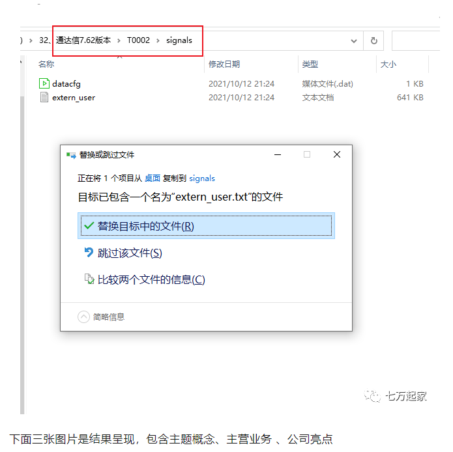Close the 替换或跳过文件 dialog
The height and width of the screenshot is (452, 453).
337,155
